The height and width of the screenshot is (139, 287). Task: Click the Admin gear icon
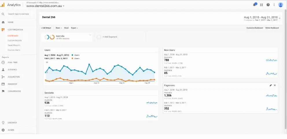3,130
